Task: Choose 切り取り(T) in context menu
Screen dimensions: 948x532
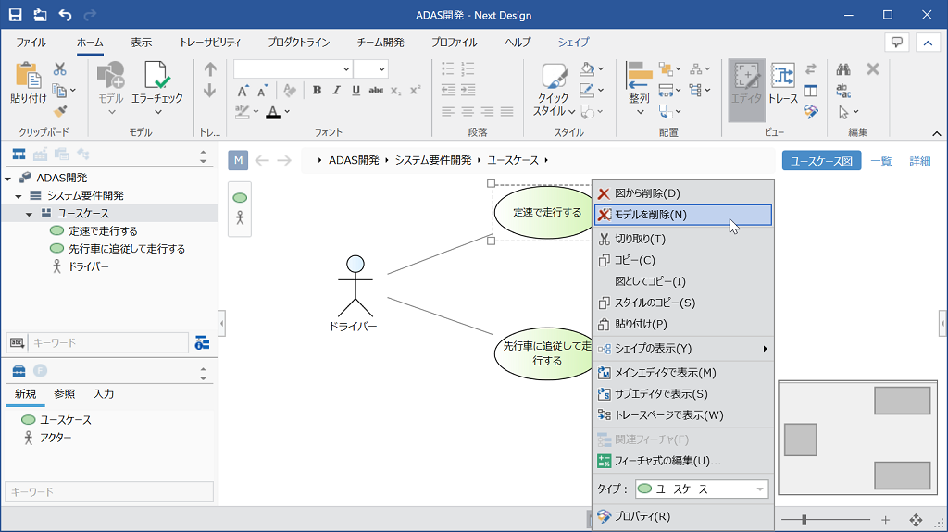Action: pos(683,239)
